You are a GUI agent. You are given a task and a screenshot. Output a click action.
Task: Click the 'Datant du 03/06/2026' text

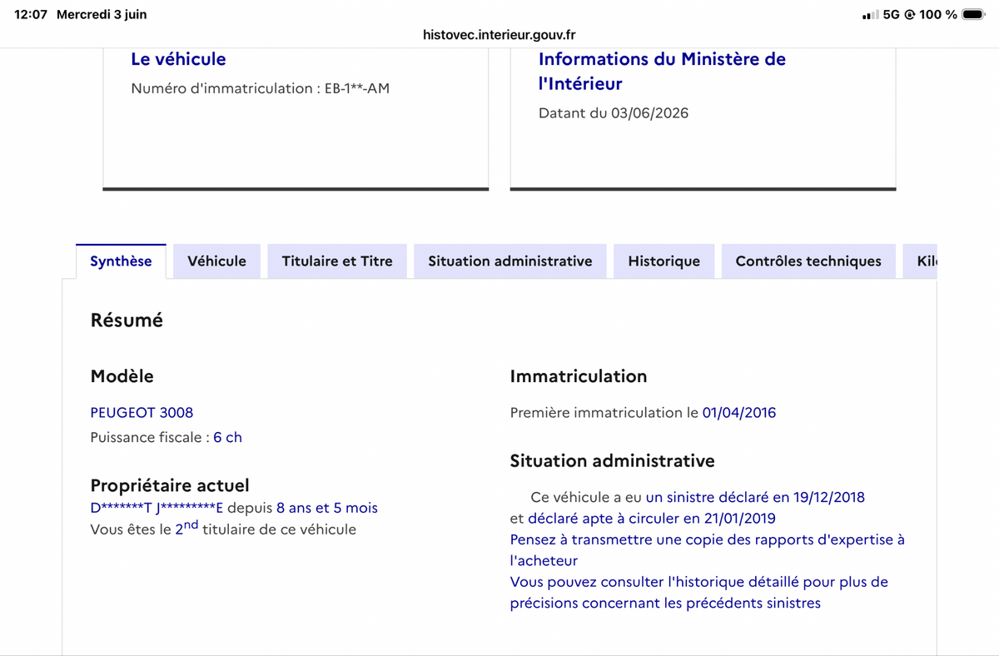point(614,112)
